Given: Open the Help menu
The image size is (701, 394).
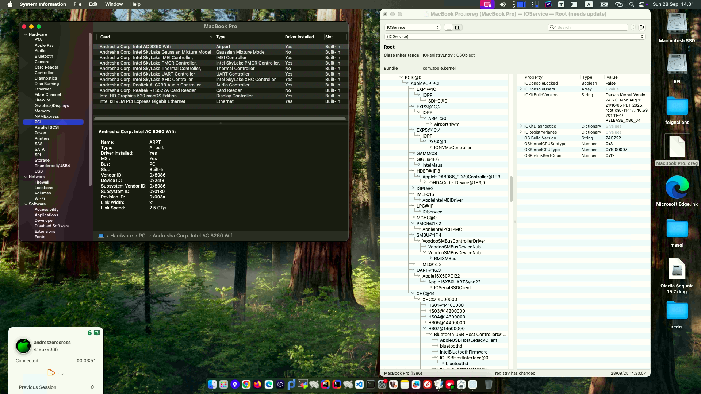Looking at the screenshot, I should [135, 4].
